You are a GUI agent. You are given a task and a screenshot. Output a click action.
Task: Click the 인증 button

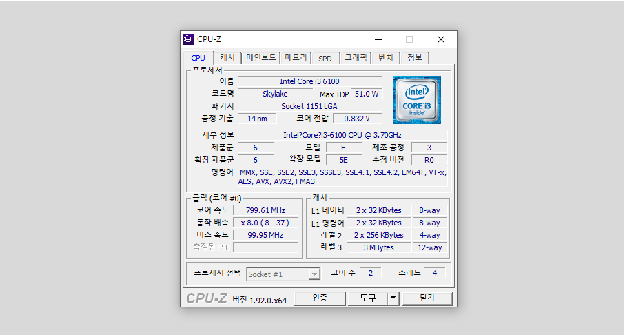[320, 298]
